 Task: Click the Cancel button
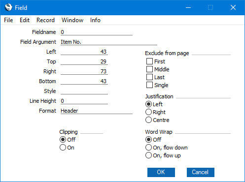[x=201, y=172]
